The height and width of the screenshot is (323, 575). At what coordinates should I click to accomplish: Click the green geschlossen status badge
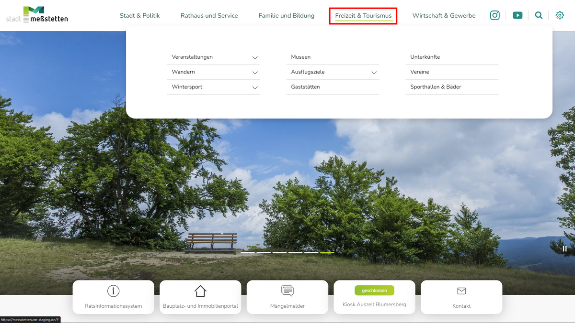pos(374,291)
